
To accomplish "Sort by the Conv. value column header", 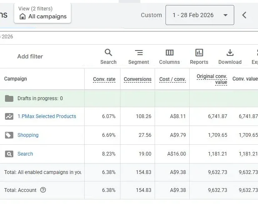I will (245, 79).
